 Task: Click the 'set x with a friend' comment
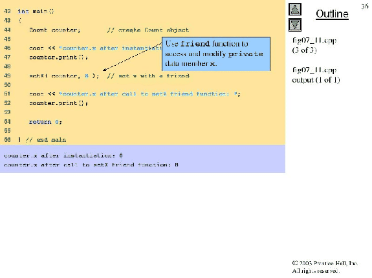pos(148,76)
